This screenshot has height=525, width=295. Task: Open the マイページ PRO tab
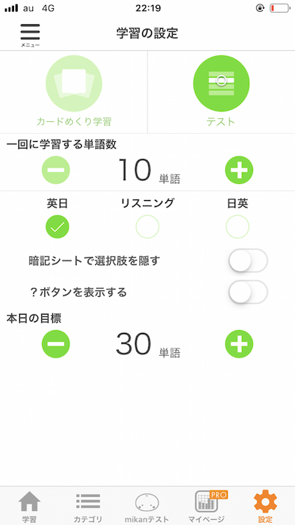coord(206,507)
